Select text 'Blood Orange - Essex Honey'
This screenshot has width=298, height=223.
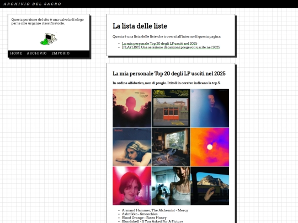pos(144,217)
